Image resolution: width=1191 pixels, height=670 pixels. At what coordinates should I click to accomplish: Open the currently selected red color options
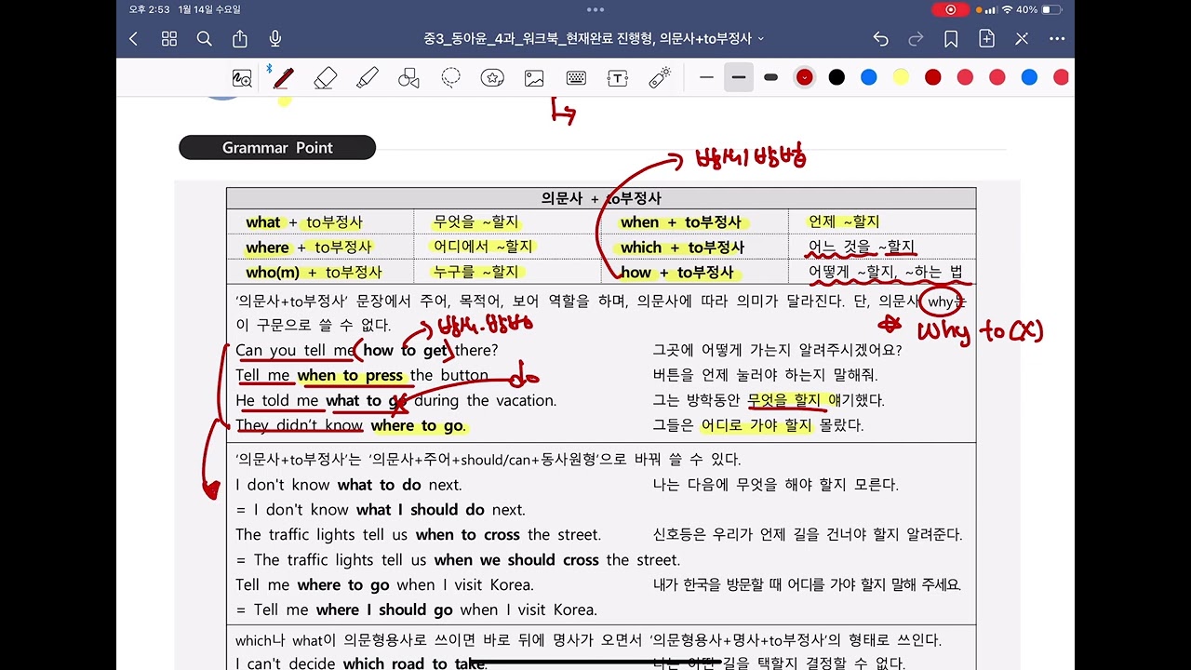804,77
